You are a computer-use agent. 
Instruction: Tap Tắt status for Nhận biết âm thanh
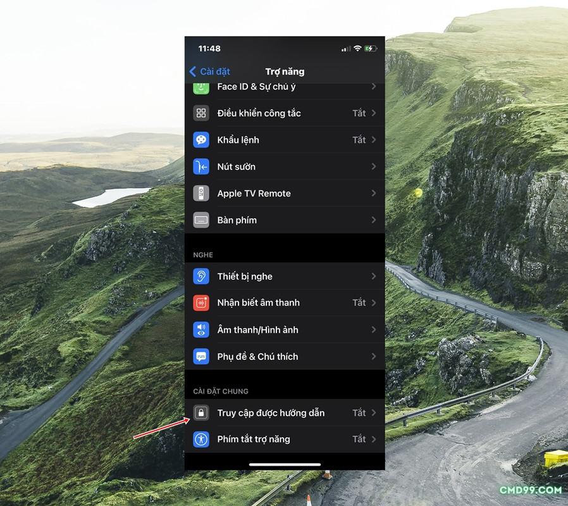click(359, 303)
